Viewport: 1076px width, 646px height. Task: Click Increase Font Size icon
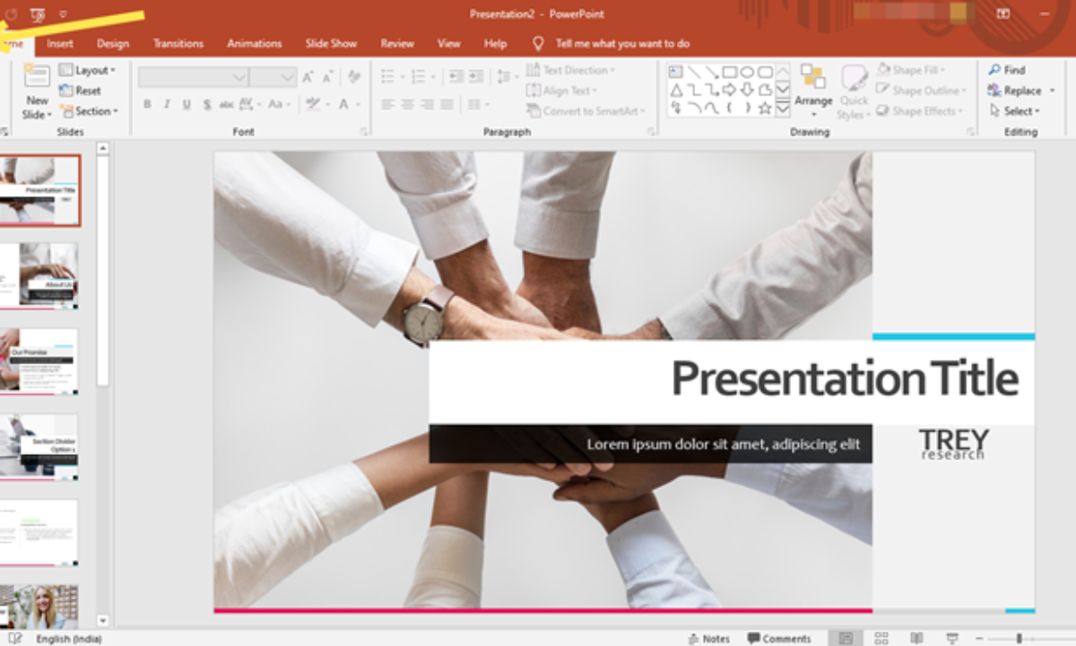tap(309, 77)
